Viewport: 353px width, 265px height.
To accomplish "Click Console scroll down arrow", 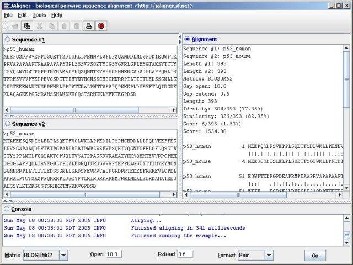I will pos(346,243).
